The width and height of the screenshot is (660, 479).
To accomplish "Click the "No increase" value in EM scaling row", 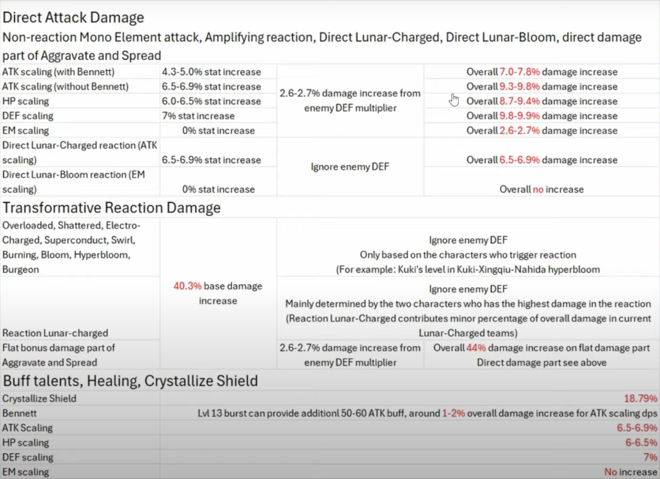I will (x=631, y=472).
